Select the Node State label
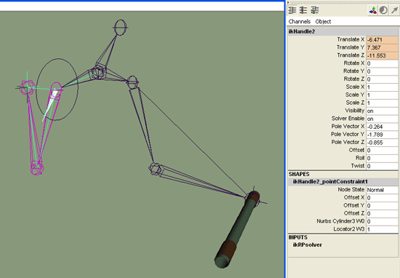Viewport: 400px width, 278px height. click(x=351, y=190)
